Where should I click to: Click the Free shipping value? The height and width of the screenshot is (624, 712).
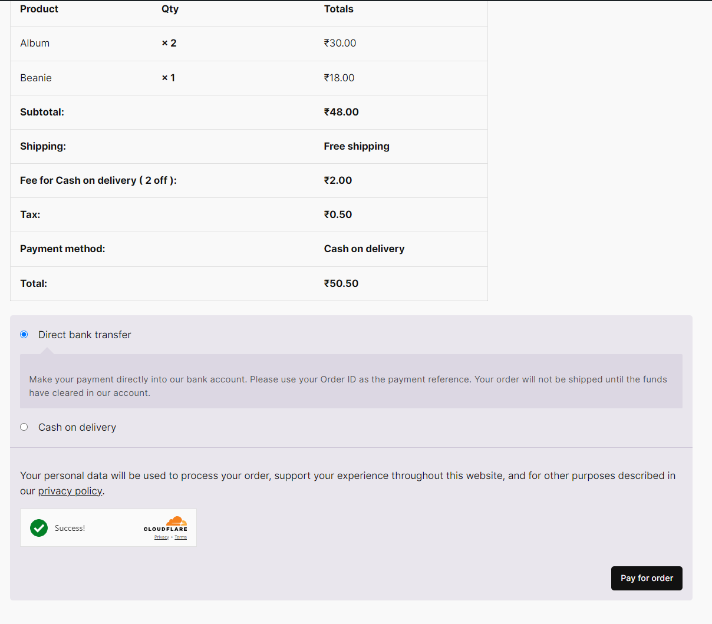coord(357,146)
